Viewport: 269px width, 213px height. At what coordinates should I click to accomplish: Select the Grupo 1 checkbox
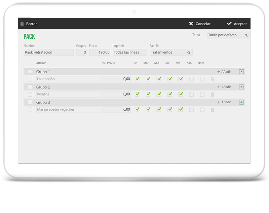click(30, 72)
